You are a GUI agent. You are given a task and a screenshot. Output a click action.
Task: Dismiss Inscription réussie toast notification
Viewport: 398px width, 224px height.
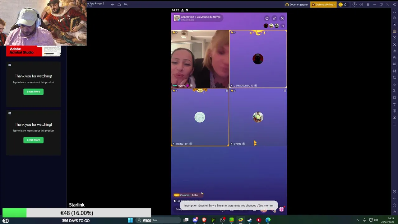pyautogui.click(x=229, y=205)
